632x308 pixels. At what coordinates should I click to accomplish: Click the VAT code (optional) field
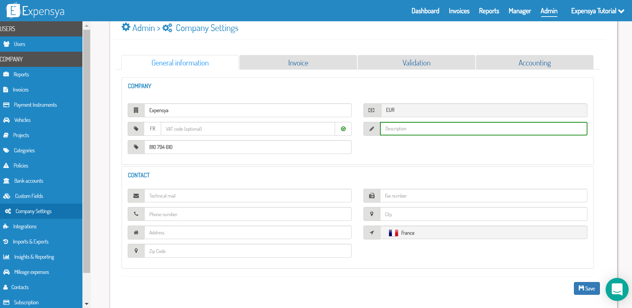tap(248, 129)
